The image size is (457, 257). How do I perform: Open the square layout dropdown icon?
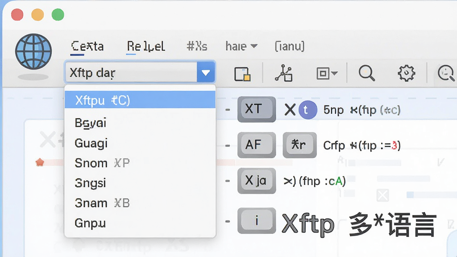(327, 73)
